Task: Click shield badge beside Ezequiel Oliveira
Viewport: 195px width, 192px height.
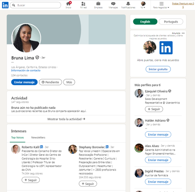Action: click(x=170, y=91)
